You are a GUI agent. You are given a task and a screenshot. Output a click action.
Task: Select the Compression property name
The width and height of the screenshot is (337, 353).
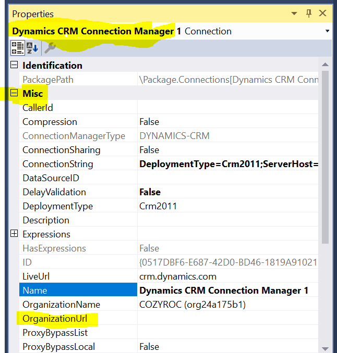(x=78, y=122)
